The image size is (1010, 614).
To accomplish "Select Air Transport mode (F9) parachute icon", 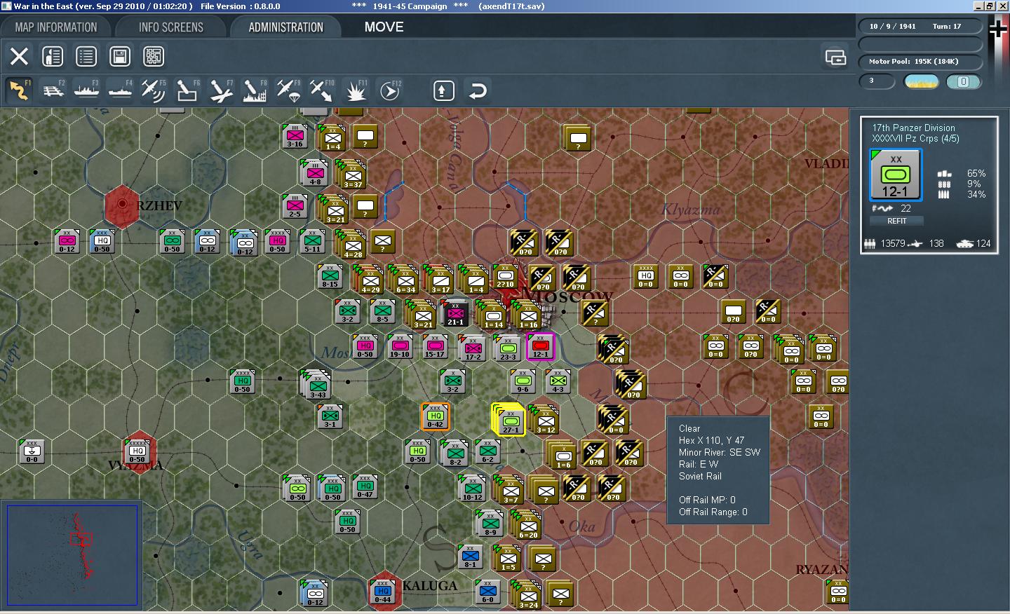I will click(x=288, y=90).
